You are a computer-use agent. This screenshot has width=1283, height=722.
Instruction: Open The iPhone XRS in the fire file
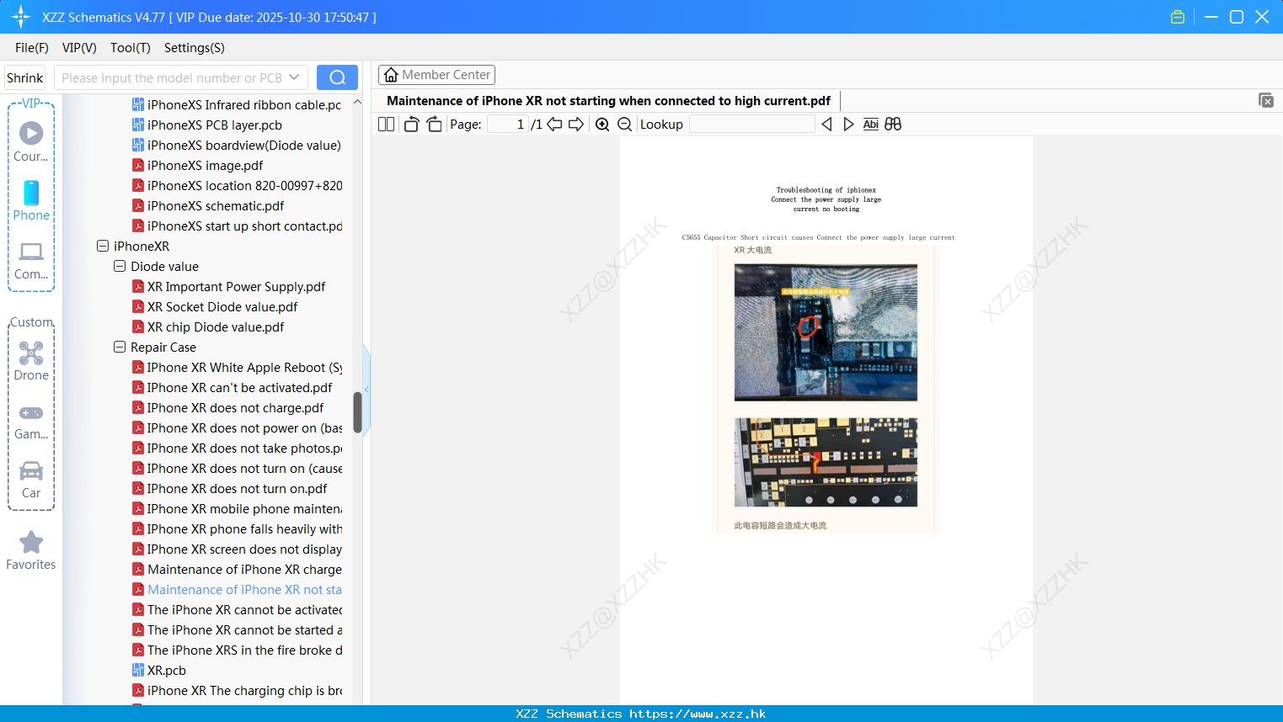coord(237,650)
